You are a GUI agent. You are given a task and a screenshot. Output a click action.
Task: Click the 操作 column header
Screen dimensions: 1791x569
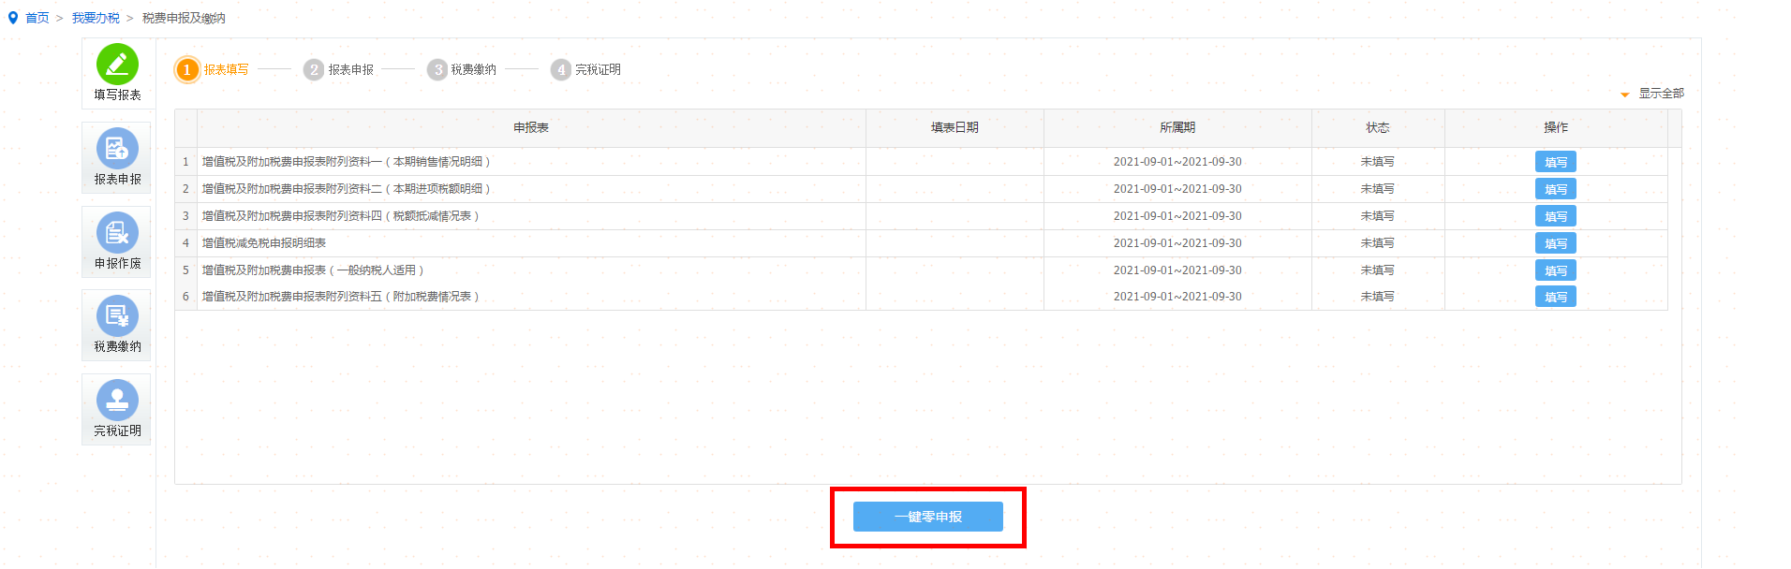click(x=1556, y=128)
